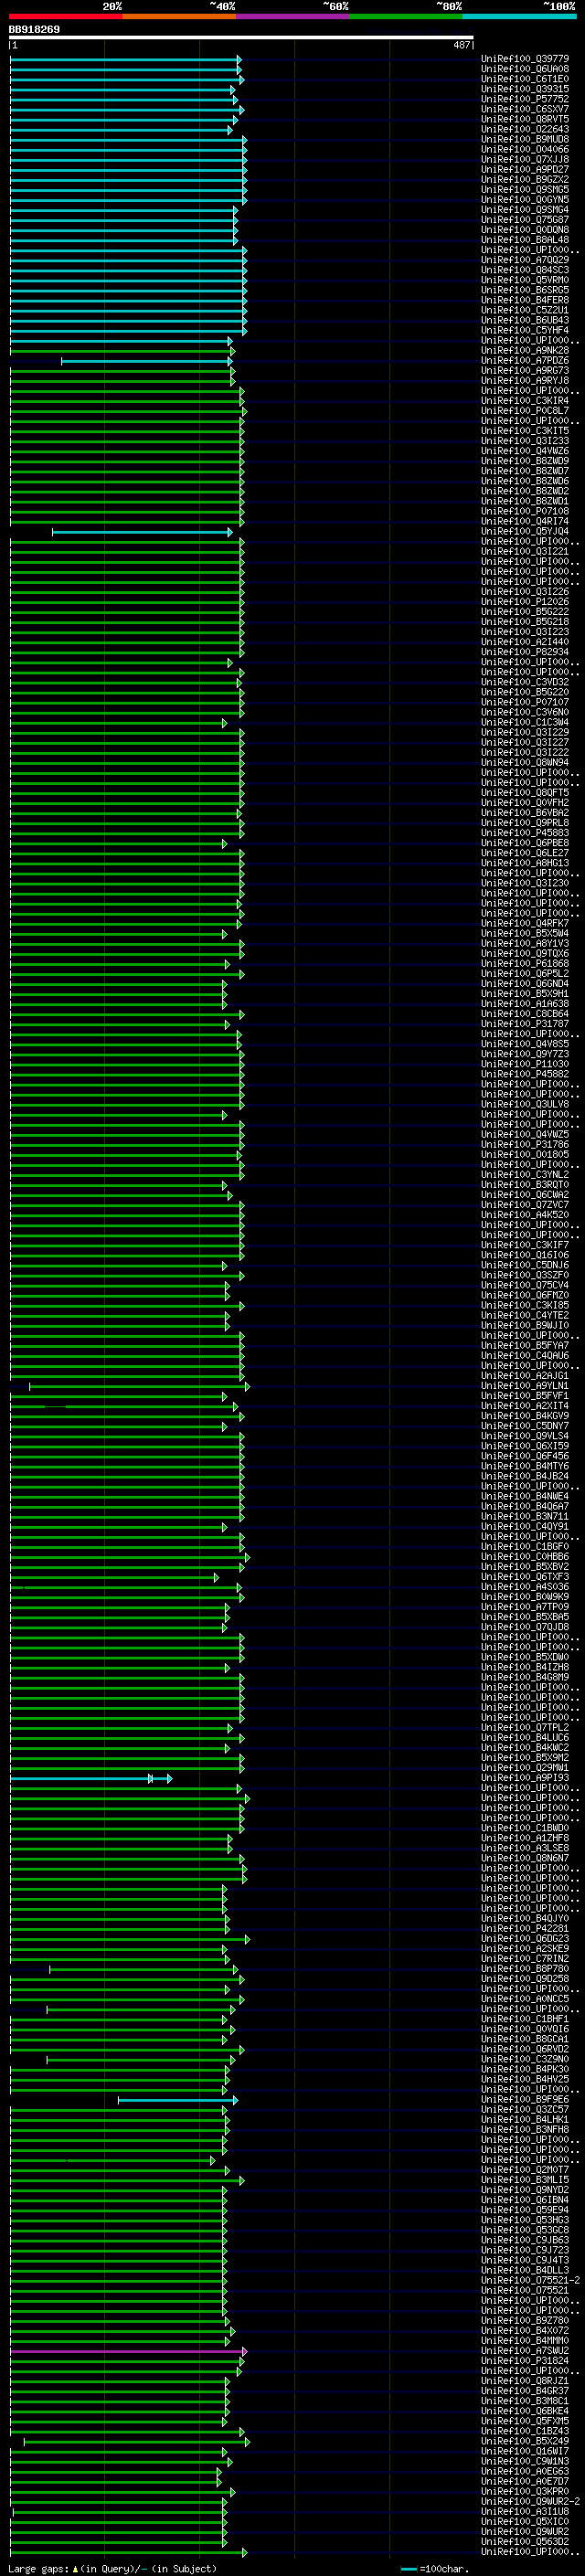
Task: Click the purple ~60% identity legend segment
Action: click(x=292, y=16)
